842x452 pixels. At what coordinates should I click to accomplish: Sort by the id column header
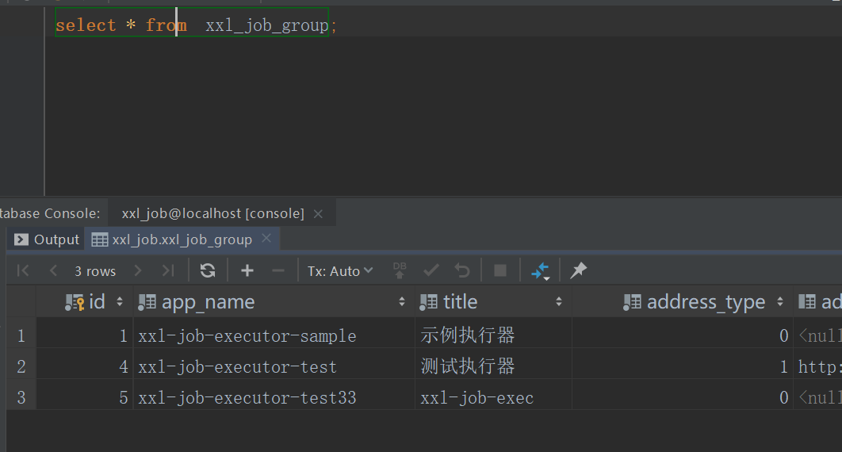click(x=86, y=301)
